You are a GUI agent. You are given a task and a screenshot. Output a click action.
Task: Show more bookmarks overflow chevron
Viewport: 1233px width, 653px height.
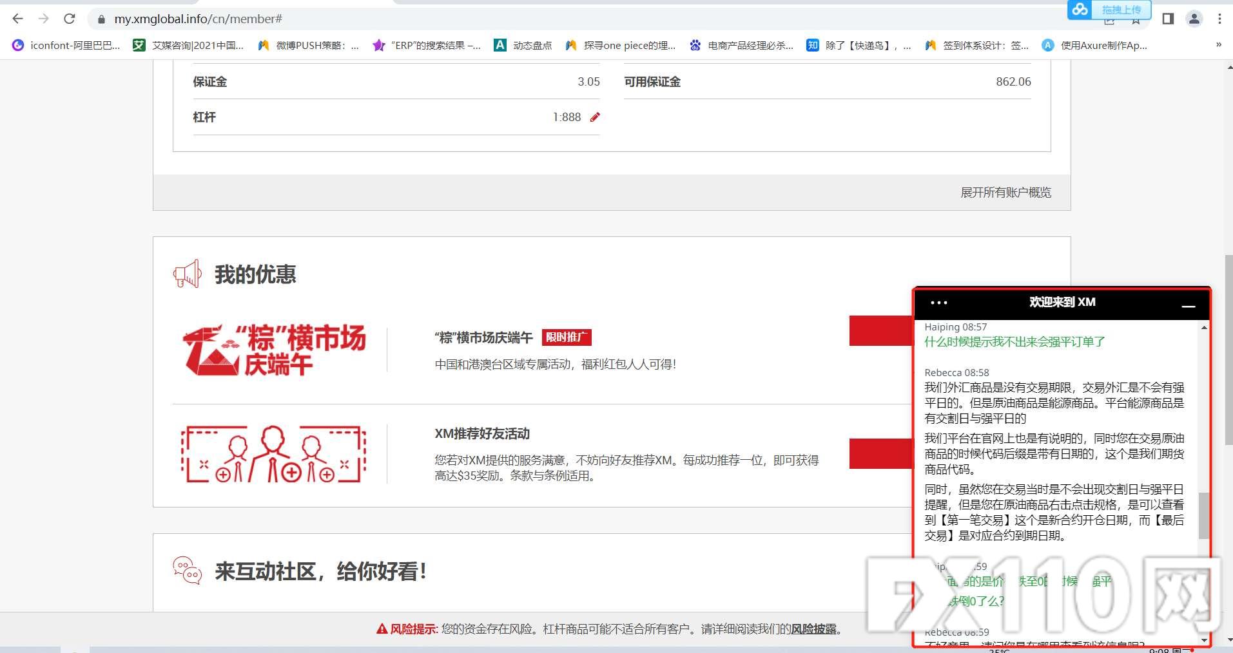1218,45
